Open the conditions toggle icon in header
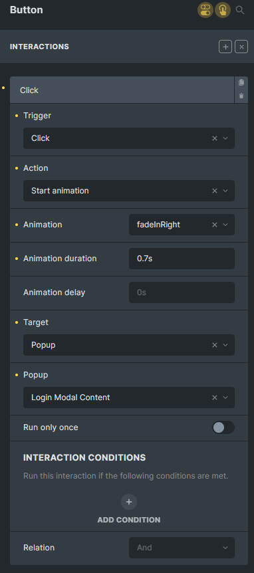The height and width of the screenshot is (573, 254). coord(205,10)
